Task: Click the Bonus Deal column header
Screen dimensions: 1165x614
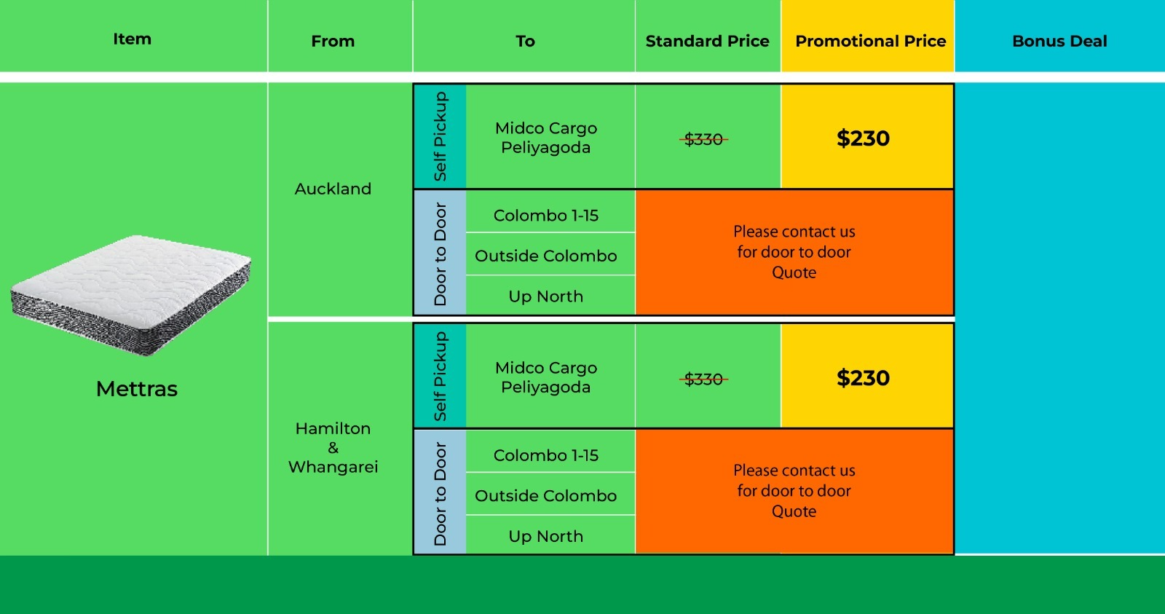Action: (1059, 42)
